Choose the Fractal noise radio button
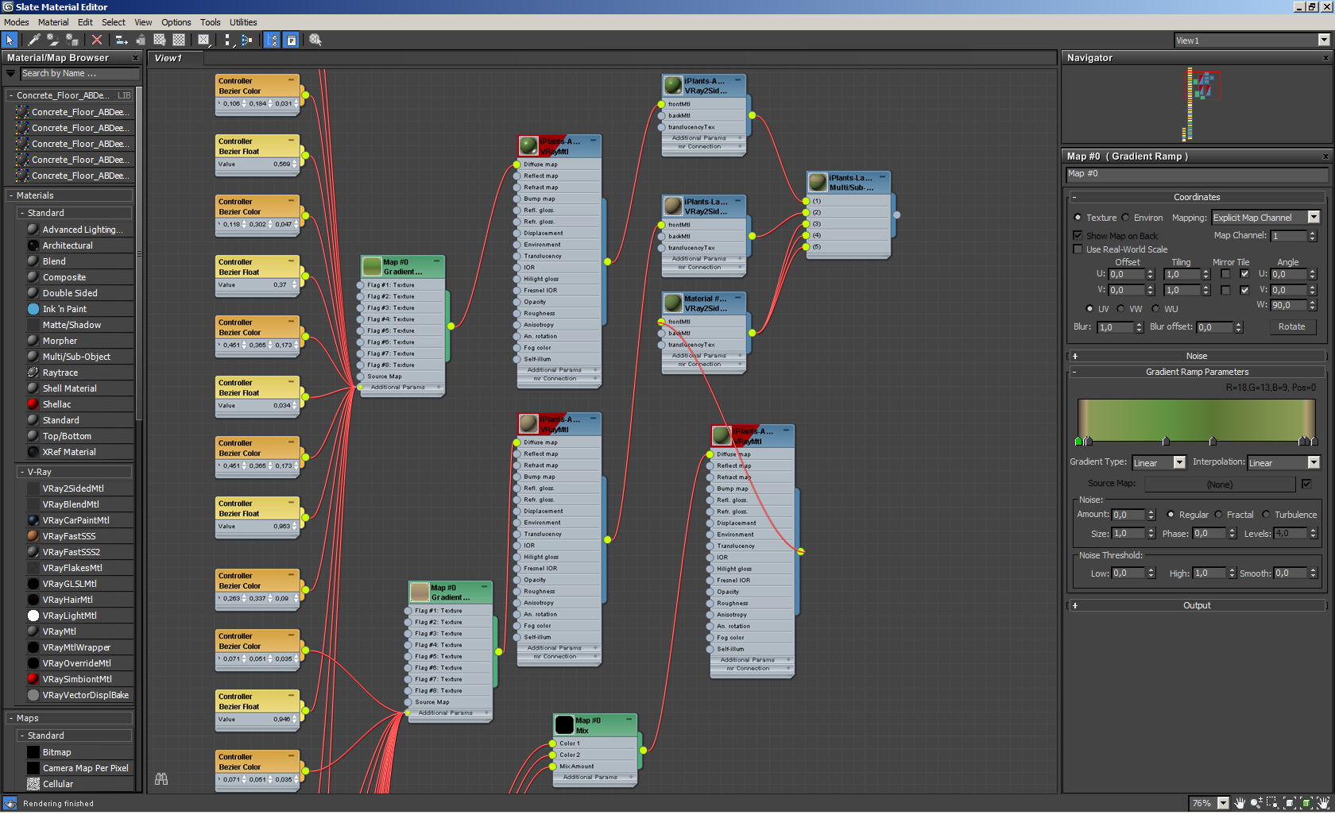The image size is (1335, 834). (1218, 514)
